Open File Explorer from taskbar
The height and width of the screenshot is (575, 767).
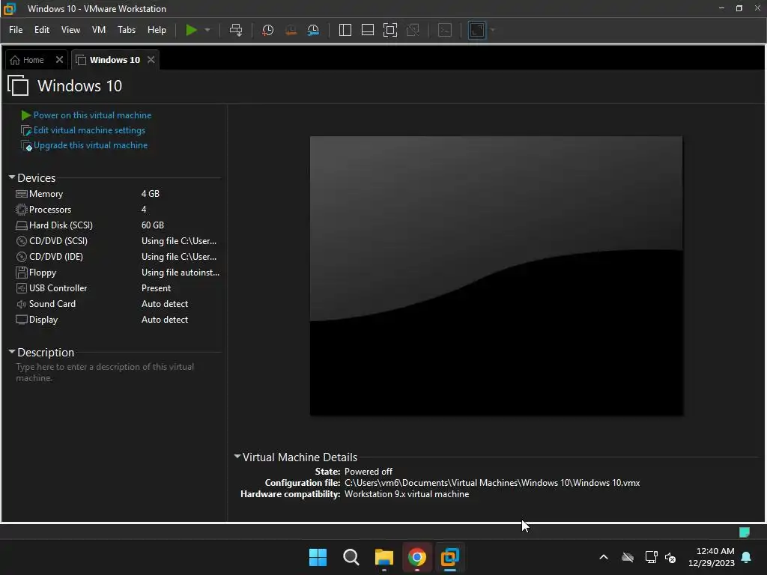384,557
